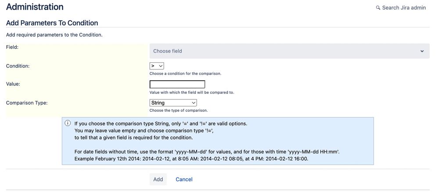Click the hint 'Choose a condition for the comparison'
This screenshot has height=192, width=438.
(186, 74)
